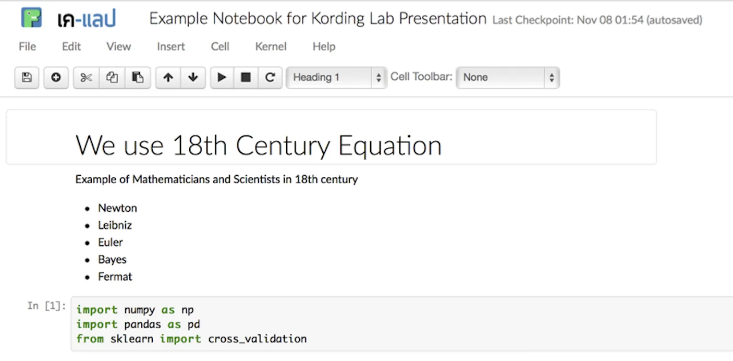Cut the selected cell with scissors icon
This screenshot has height=361, width=733.
click(x=86, y=78)
